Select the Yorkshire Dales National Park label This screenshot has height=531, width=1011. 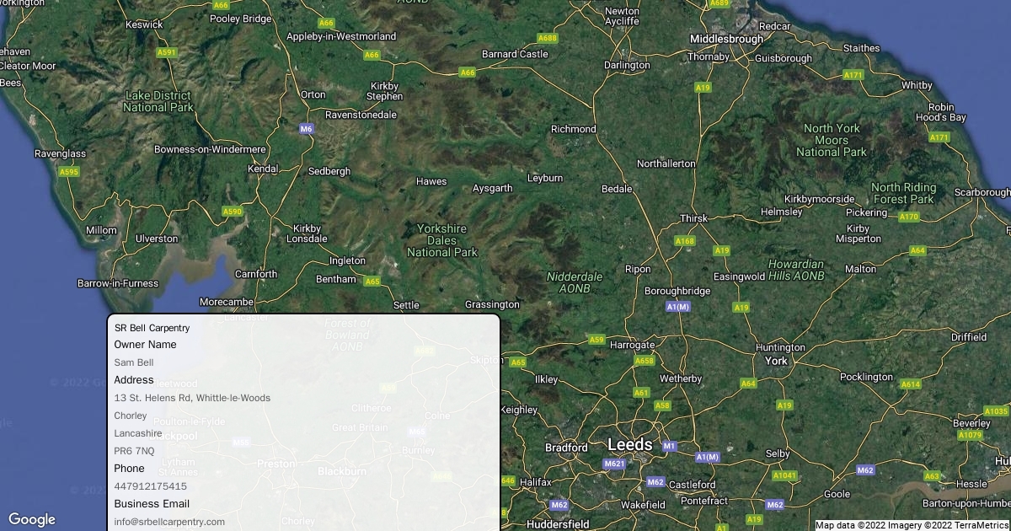pos(442,240)
